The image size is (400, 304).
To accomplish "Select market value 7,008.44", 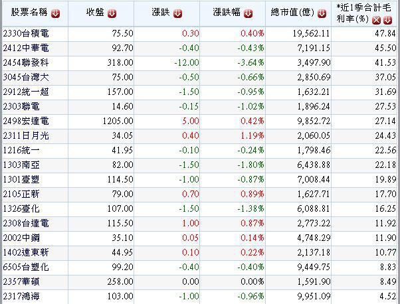I will (x=314, y=179).
